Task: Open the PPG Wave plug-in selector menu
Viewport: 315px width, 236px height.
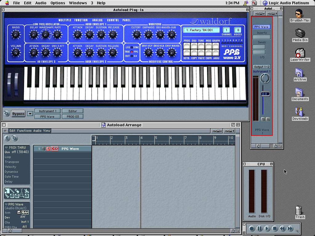Action: click(47, 116)
